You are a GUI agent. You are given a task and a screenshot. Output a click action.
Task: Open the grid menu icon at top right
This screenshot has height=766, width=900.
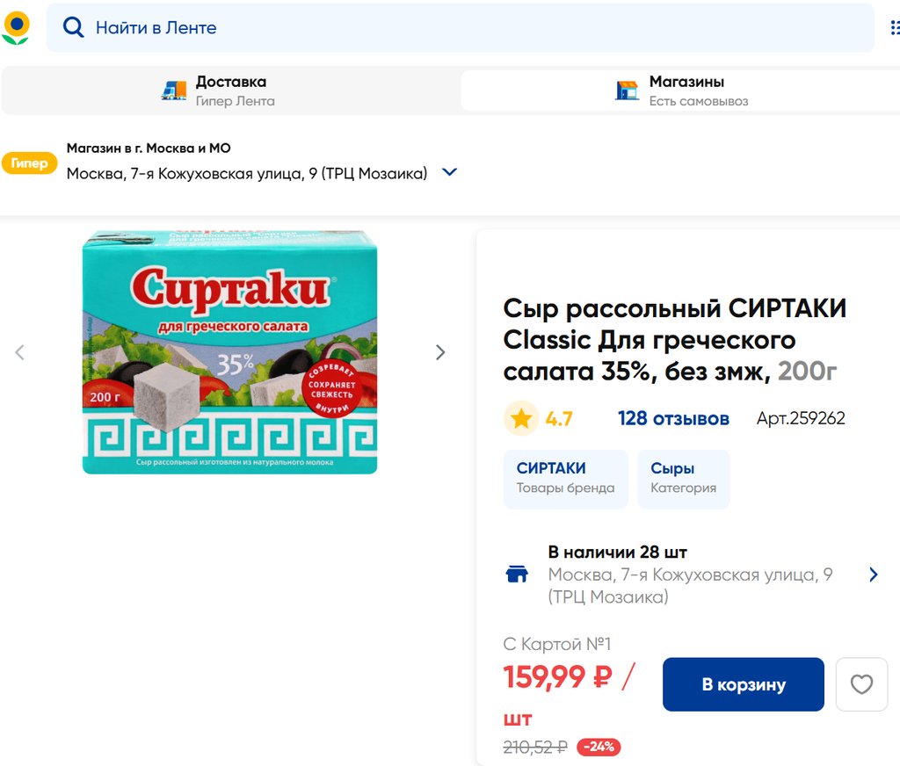pyautogui.click(x=894, y=28)
